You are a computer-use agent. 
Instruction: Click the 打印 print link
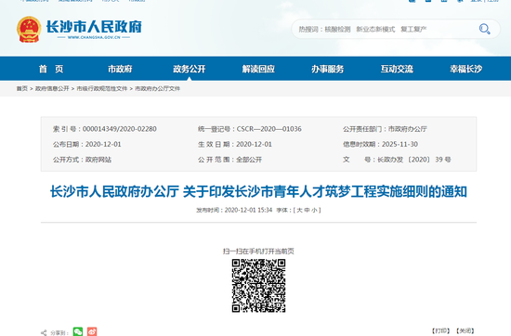(x=441, y=331)
